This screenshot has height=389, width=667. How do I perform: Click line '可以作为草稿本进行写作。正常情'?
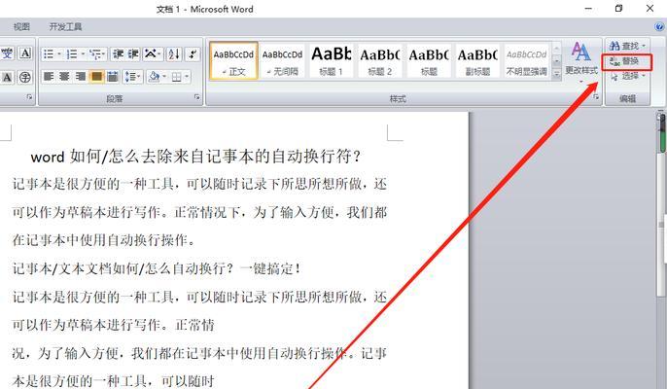tap(113, 325)
